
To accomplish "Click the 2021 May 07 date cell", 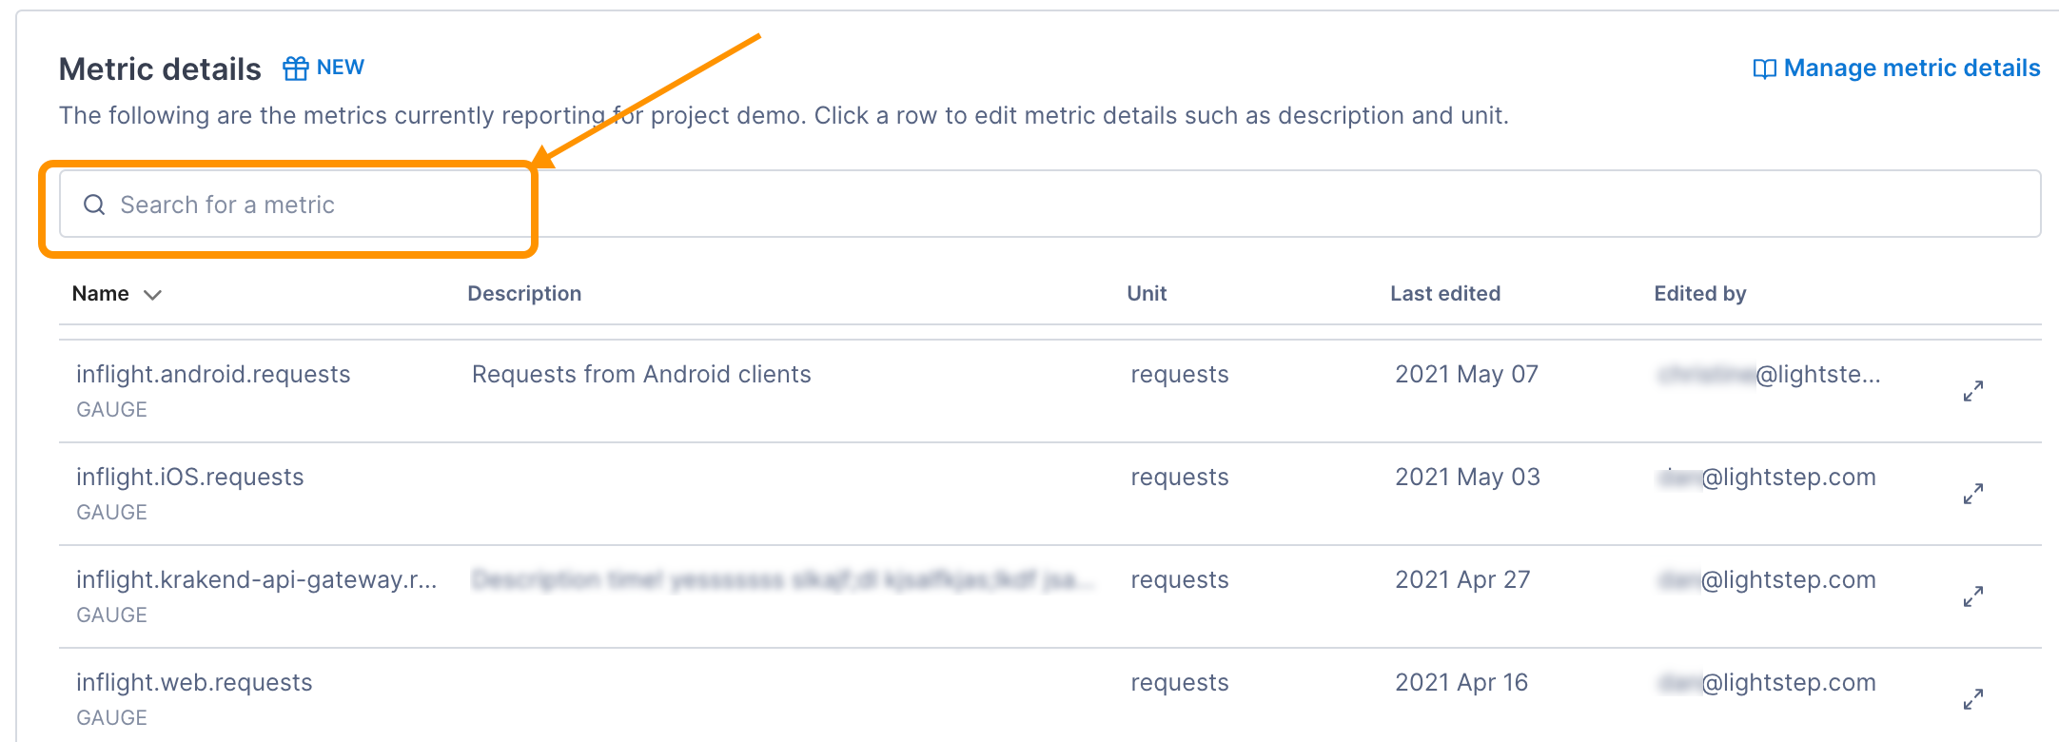I will (1466, 375).
